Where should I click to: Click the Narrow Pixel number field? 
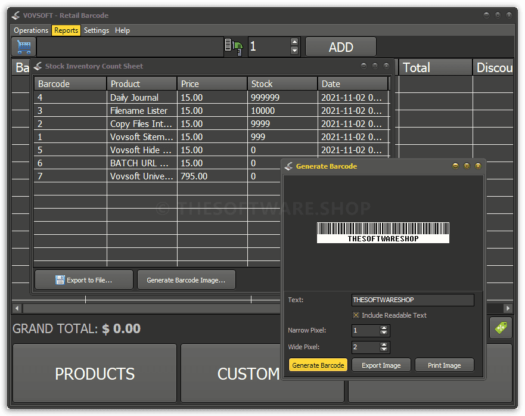[366, 331]
